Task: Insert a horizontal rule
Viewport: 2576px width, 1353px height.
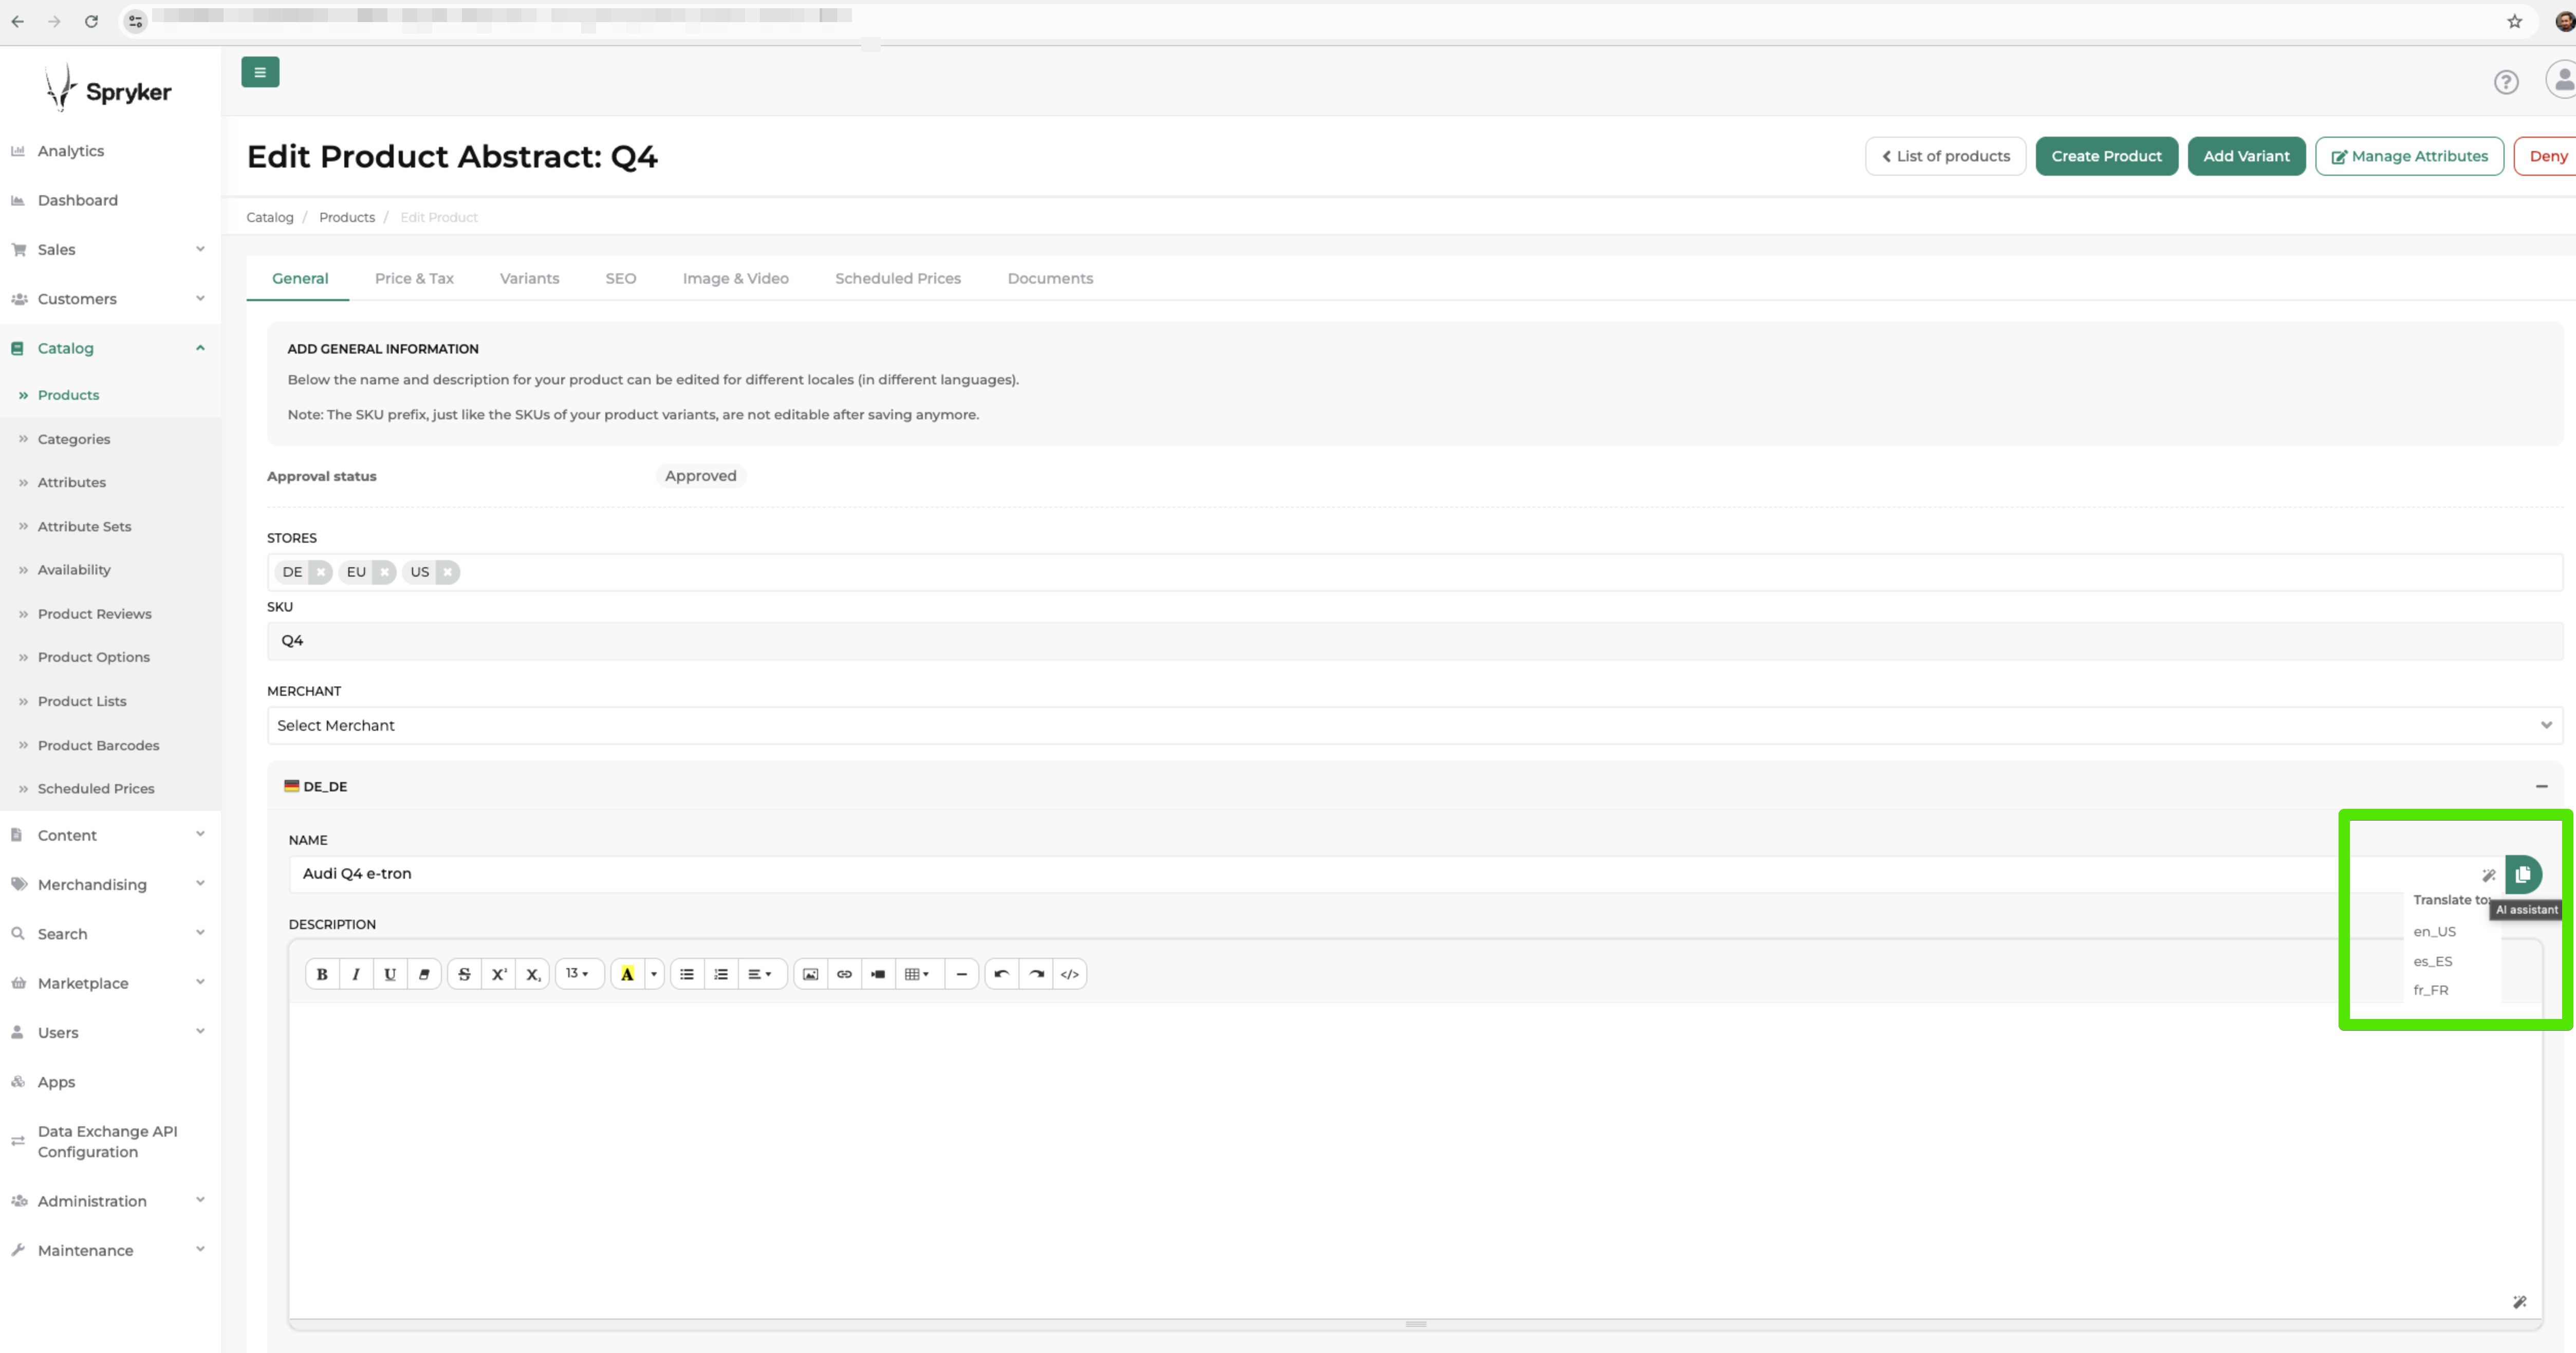Action: [x=962, y=974]
